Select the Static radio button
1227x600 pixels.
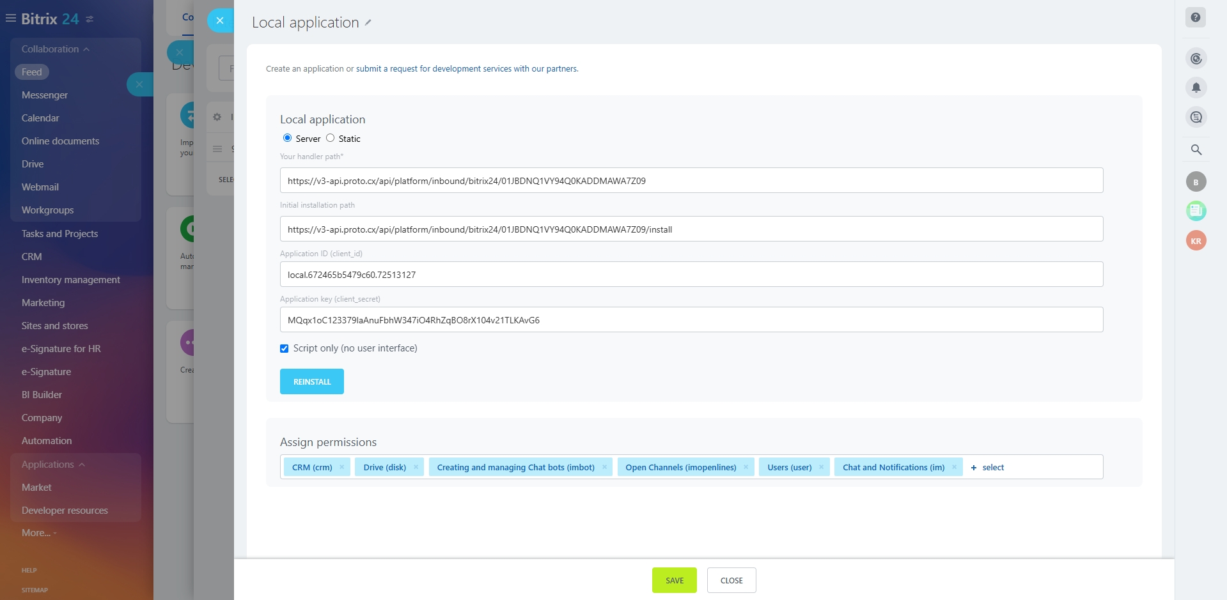pyautogui.click(x=331, y=138)
